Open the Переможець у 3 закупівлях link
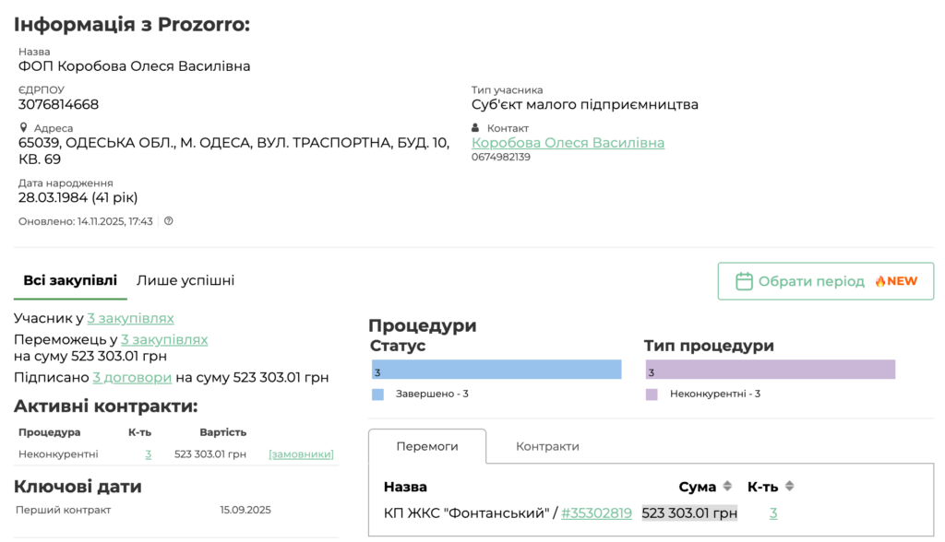This screenshot has height=542, width=945. pos(164,339)
